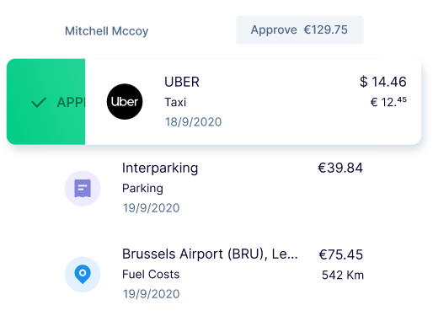This screenshot has height=316, width=433.
Task: Open Mitchell Mccoy's profile name
Action: coord(106,31)
